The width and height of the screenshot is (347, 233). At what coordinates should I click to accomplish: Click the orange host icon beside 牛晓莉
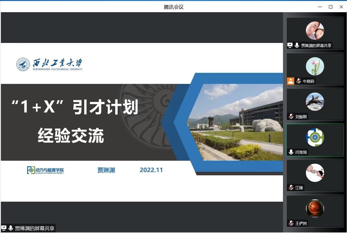coord(291,81)
